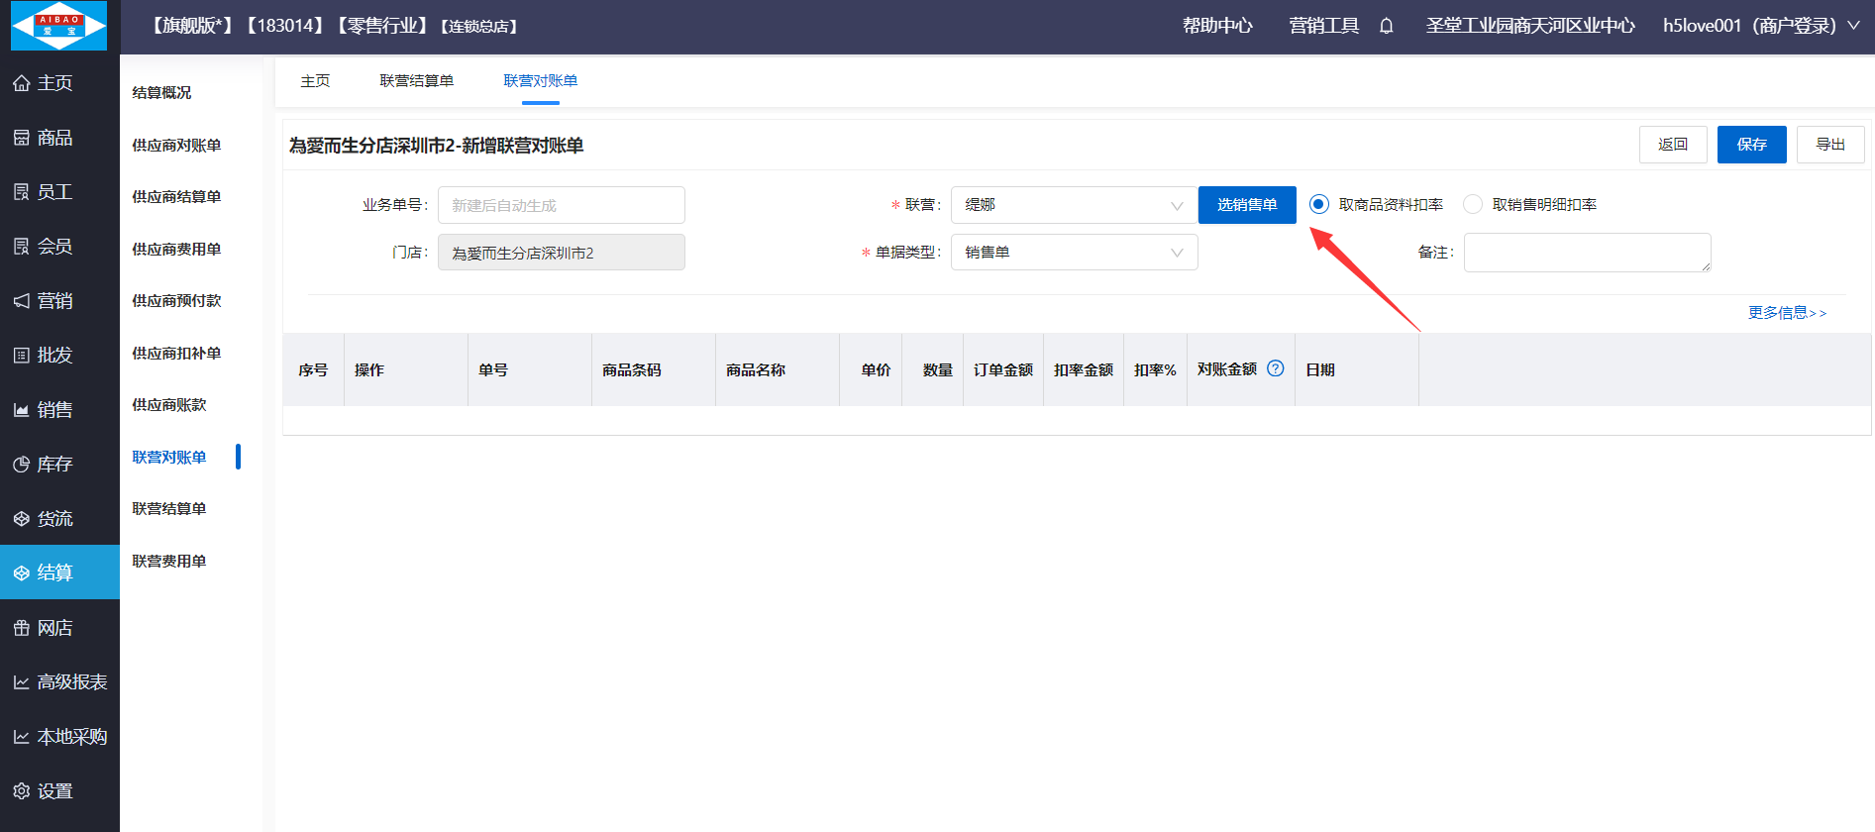Click the 销售 sales chart icon

(22, 410)
